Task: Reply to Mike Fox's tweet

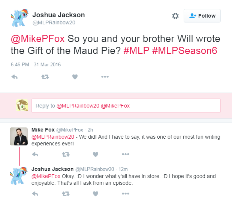Action: click(x=35, y=154)
